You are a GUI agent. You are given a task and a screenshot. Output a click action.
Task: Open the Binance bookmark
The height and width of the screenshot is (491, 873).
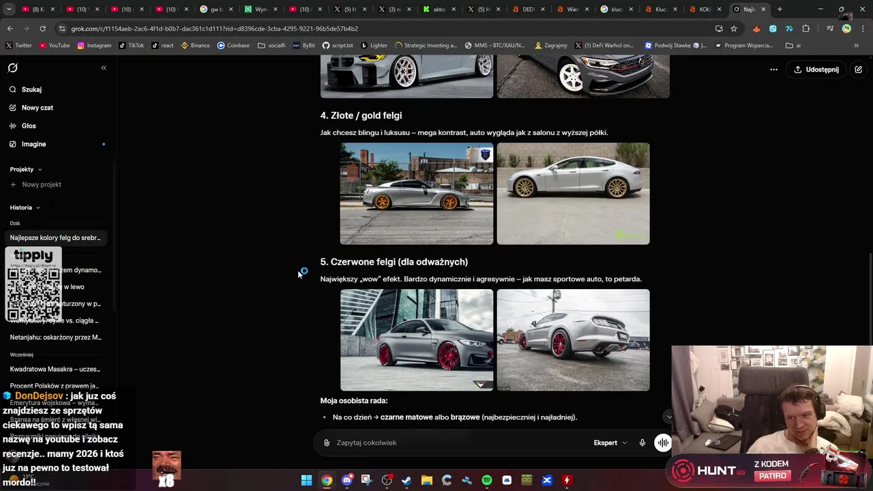coord(195,46)
